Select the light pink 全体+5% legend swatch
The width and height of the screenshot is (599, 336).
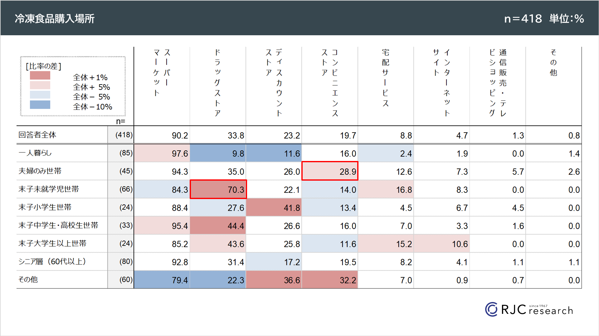tap(40, 85)
